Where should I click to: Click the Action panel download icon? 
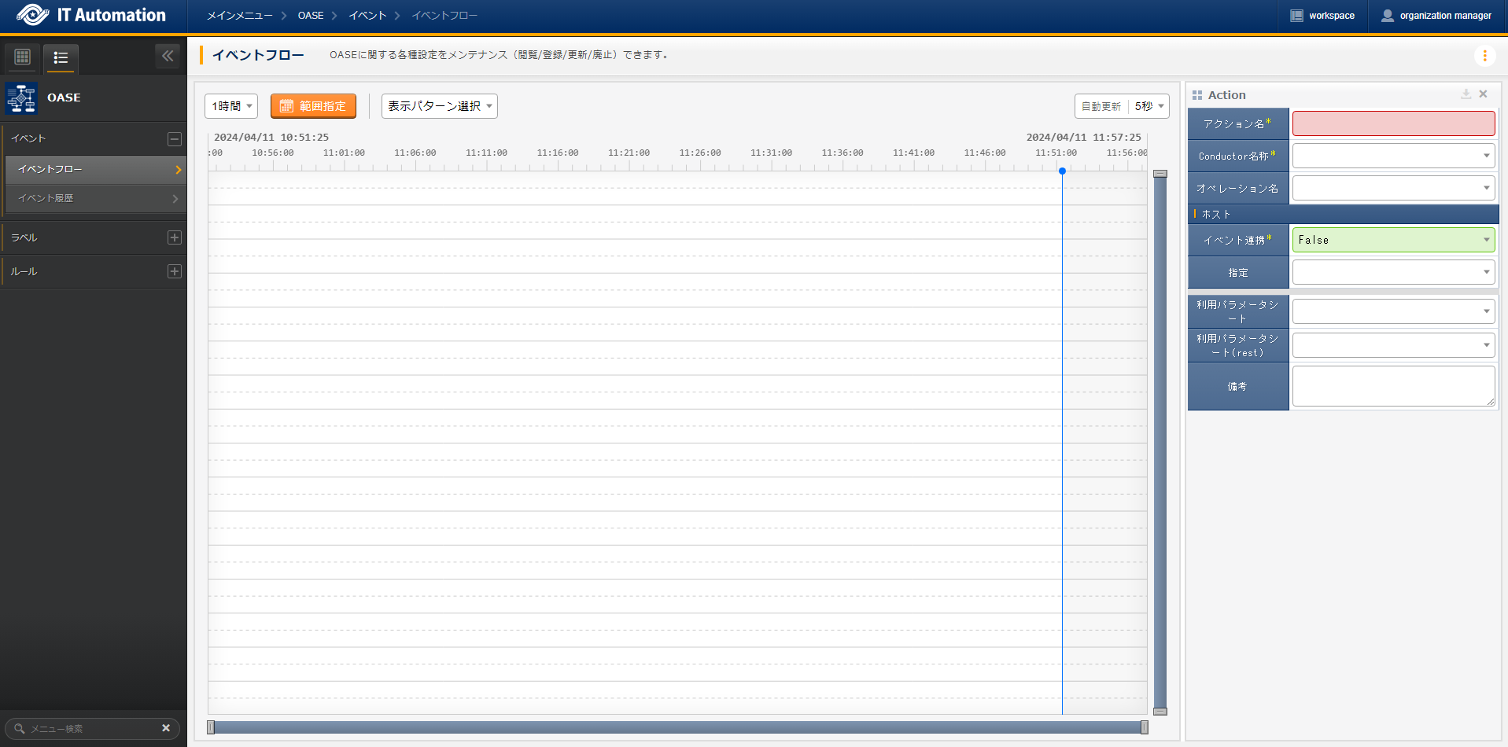click(x=1466, y=94)
